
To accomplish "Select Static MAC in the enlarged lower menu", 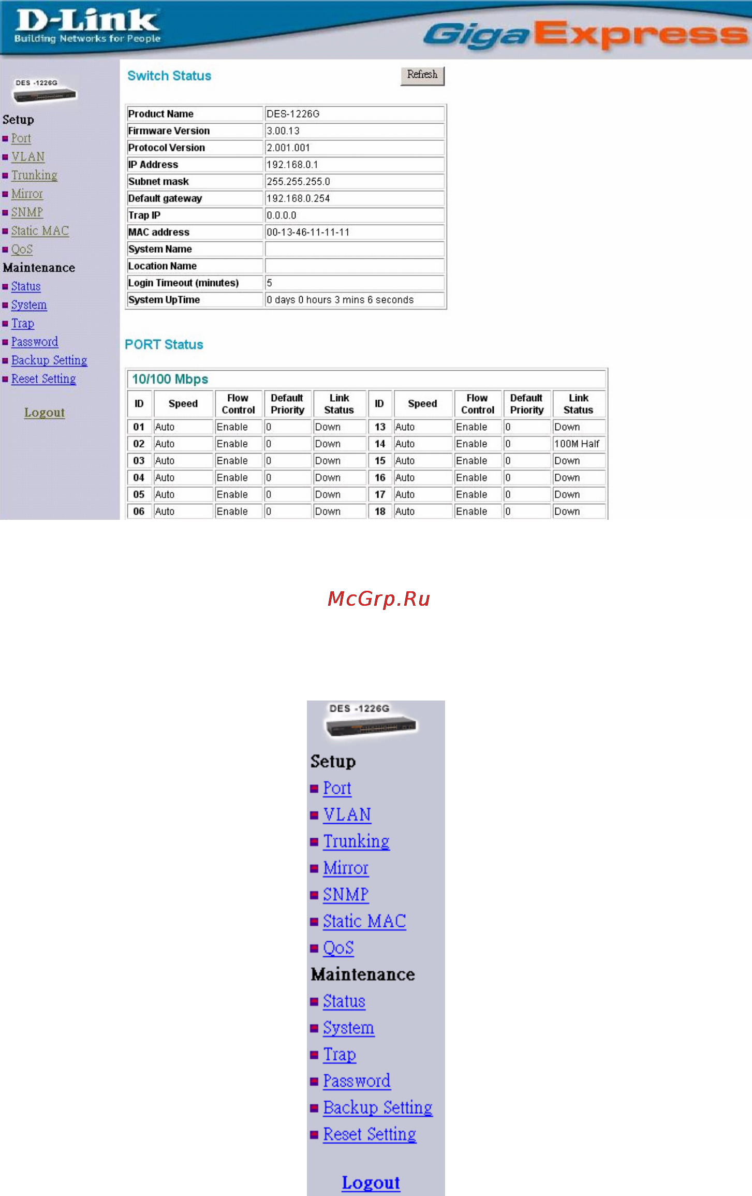I will [x=364, y=922].
